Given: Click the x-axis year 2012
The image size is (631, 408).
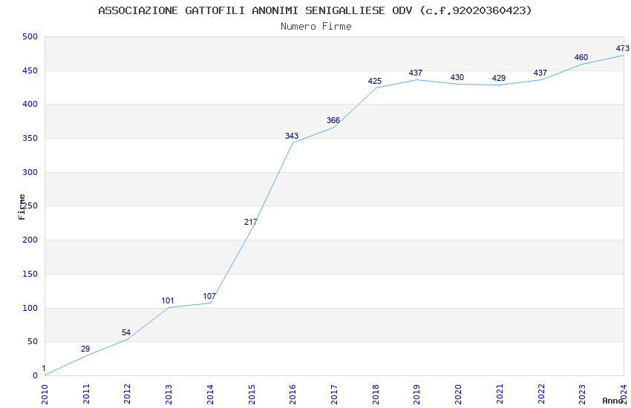Looking at the screenshot, I should coord(127,394).
